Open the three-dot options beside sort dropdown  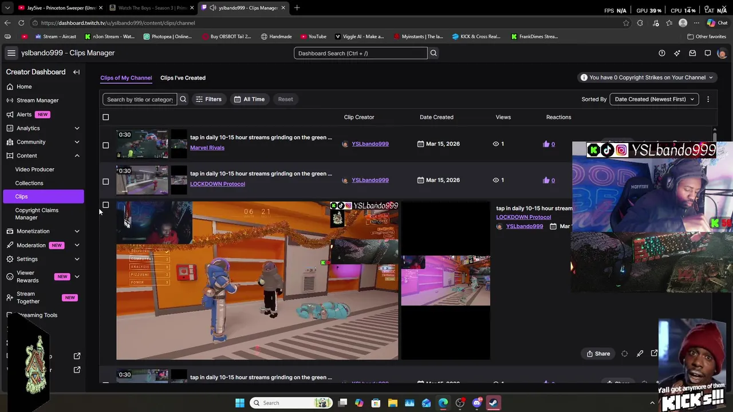point(708,99)
